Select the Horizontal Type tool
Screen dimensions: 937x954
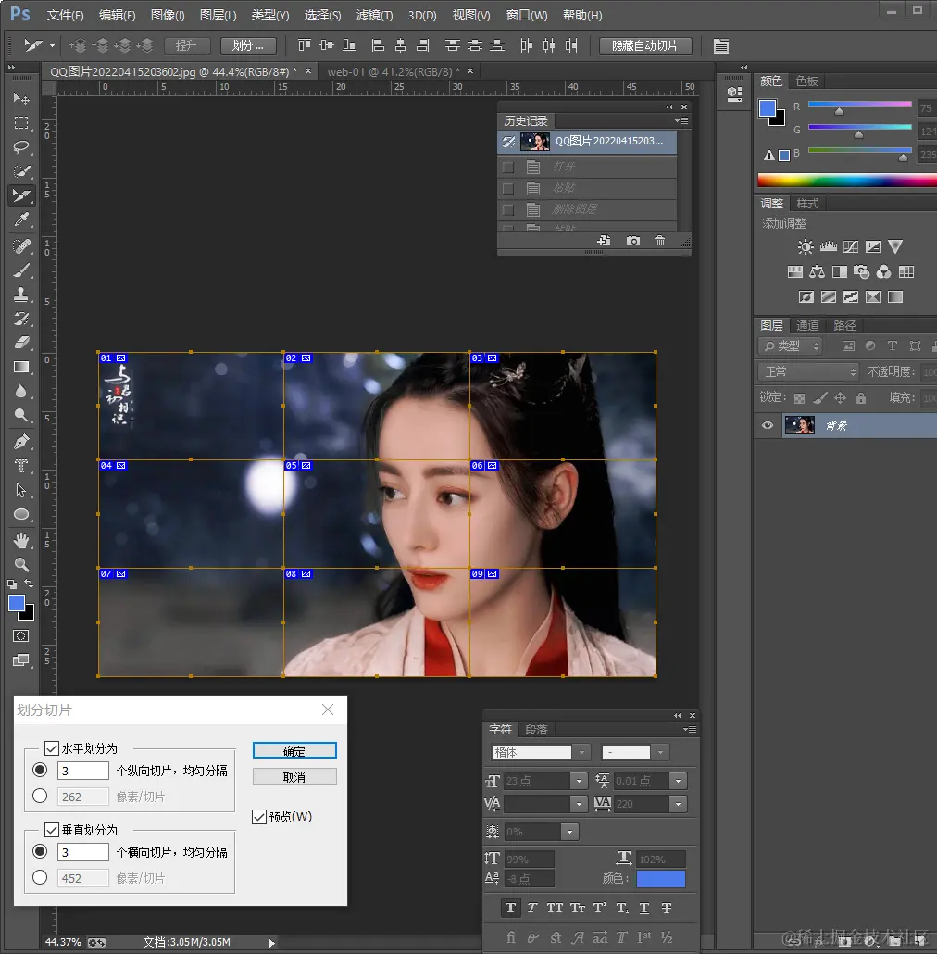pyautogui.click(x=21, y=466)
